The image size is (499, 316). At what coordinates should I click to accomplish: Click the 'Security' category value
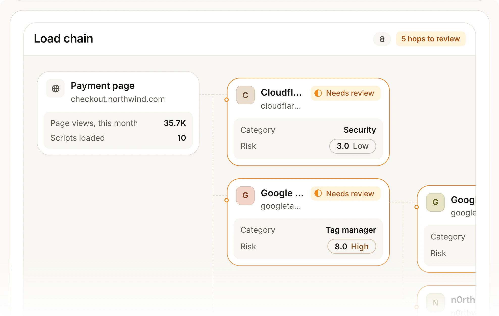click(360, 130)
